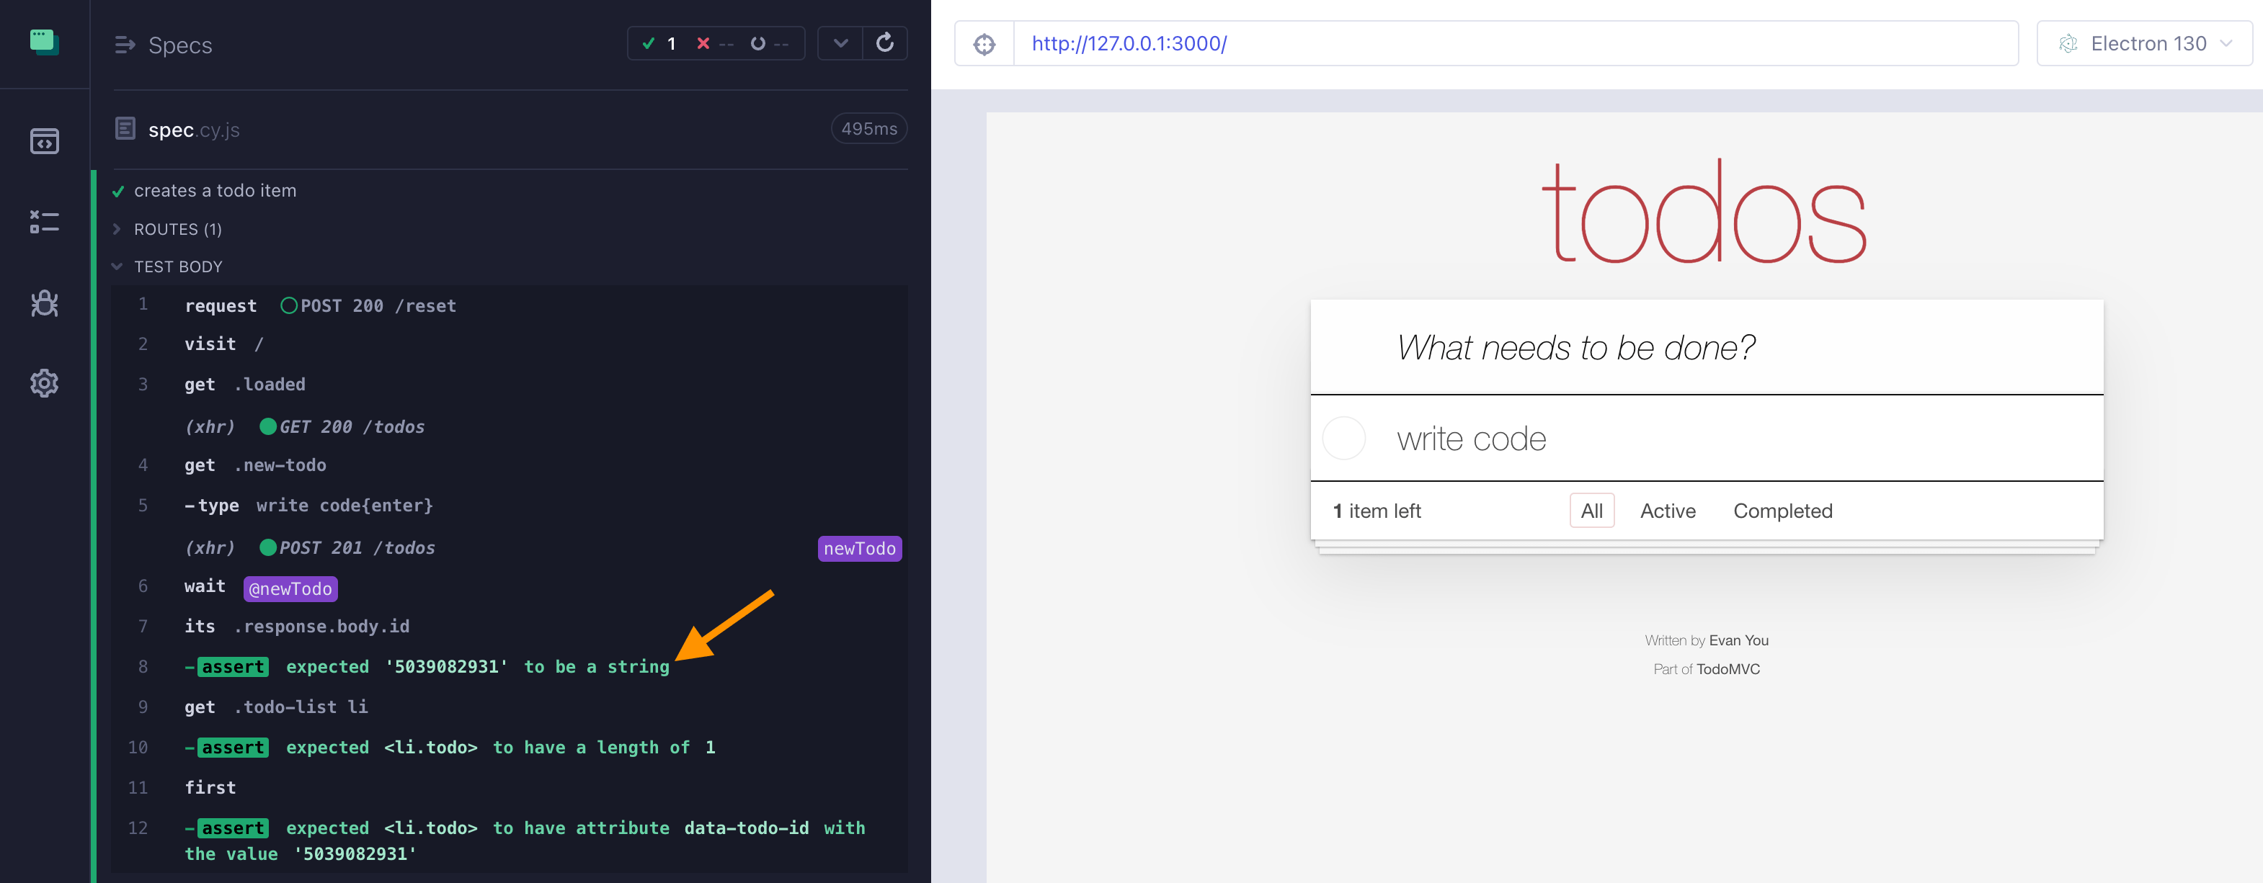
Task: Click the specs dropdown chevron
Action: [840, 43]
